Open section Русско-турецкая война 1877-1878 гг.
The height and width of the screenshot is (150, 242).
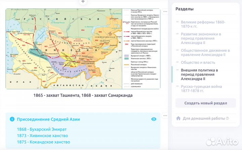click(x=201, y=89)
